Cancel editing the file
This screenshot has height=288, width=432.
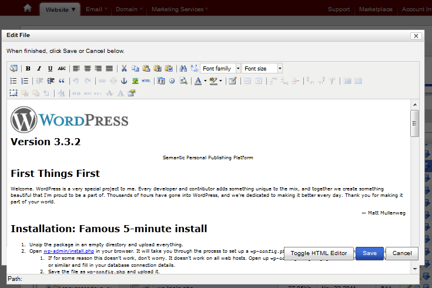click(x=402, y=253)
